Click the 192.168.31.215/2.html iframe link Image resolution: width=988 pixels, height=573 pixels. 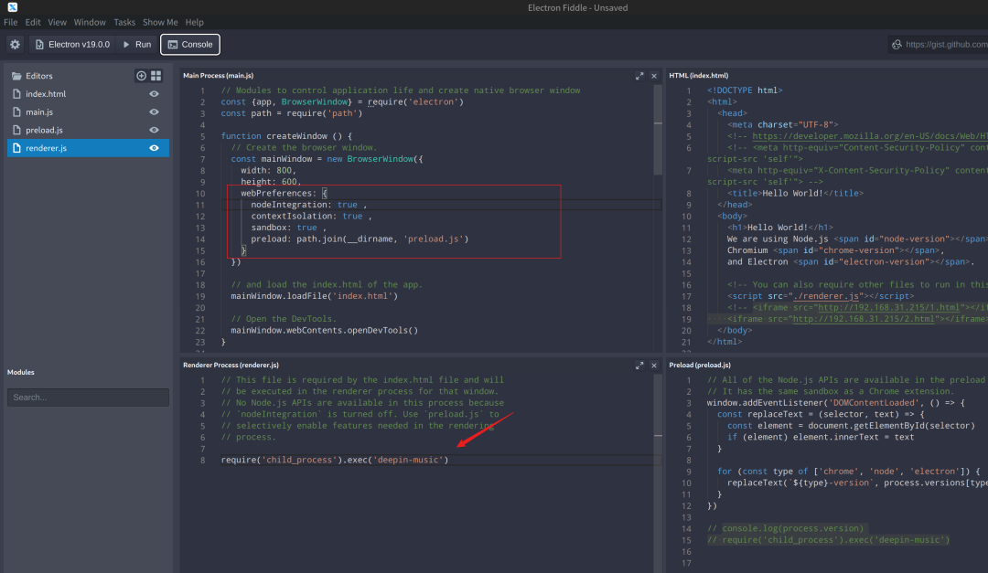(x=864, y=319)
